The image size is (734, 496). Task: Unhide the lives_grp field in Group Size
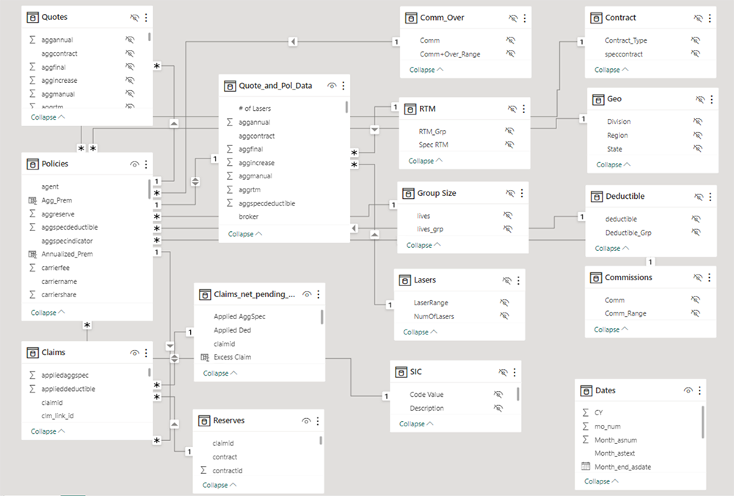tap(506, 229)
